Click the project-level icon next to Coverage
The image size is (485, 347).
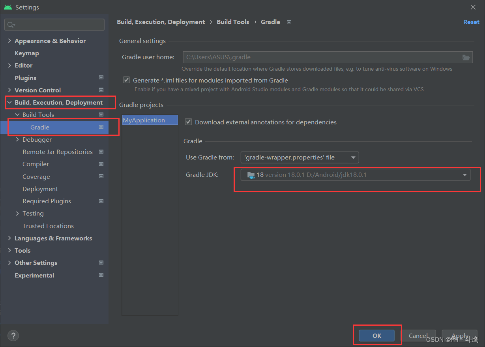(x=101, y=176)
